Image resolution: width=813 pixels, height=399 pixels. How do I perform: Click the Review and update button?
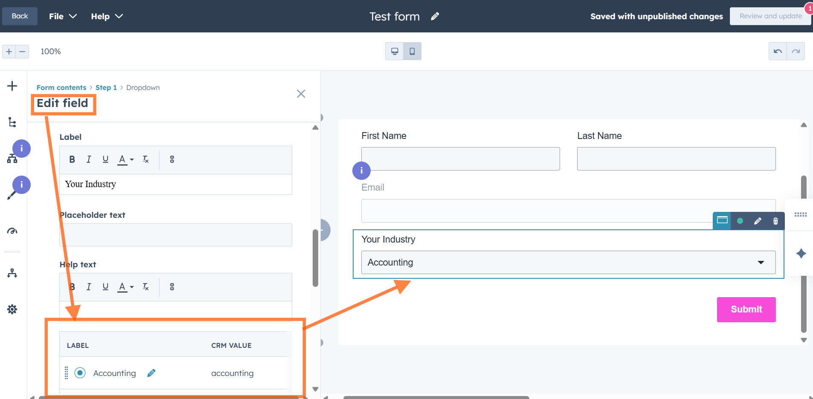tap(770, 16)
